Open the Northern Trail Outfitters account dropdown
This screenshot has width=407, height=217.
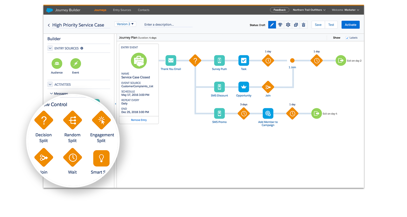(x=309, y=10)
